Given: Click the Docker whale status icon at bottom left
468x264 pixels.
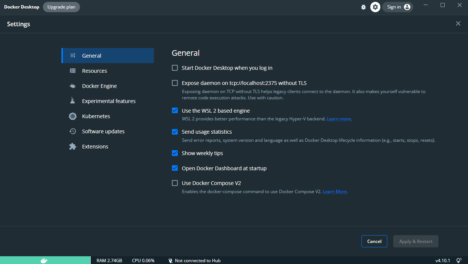Looking at the screenshot, I should point(44,260).
